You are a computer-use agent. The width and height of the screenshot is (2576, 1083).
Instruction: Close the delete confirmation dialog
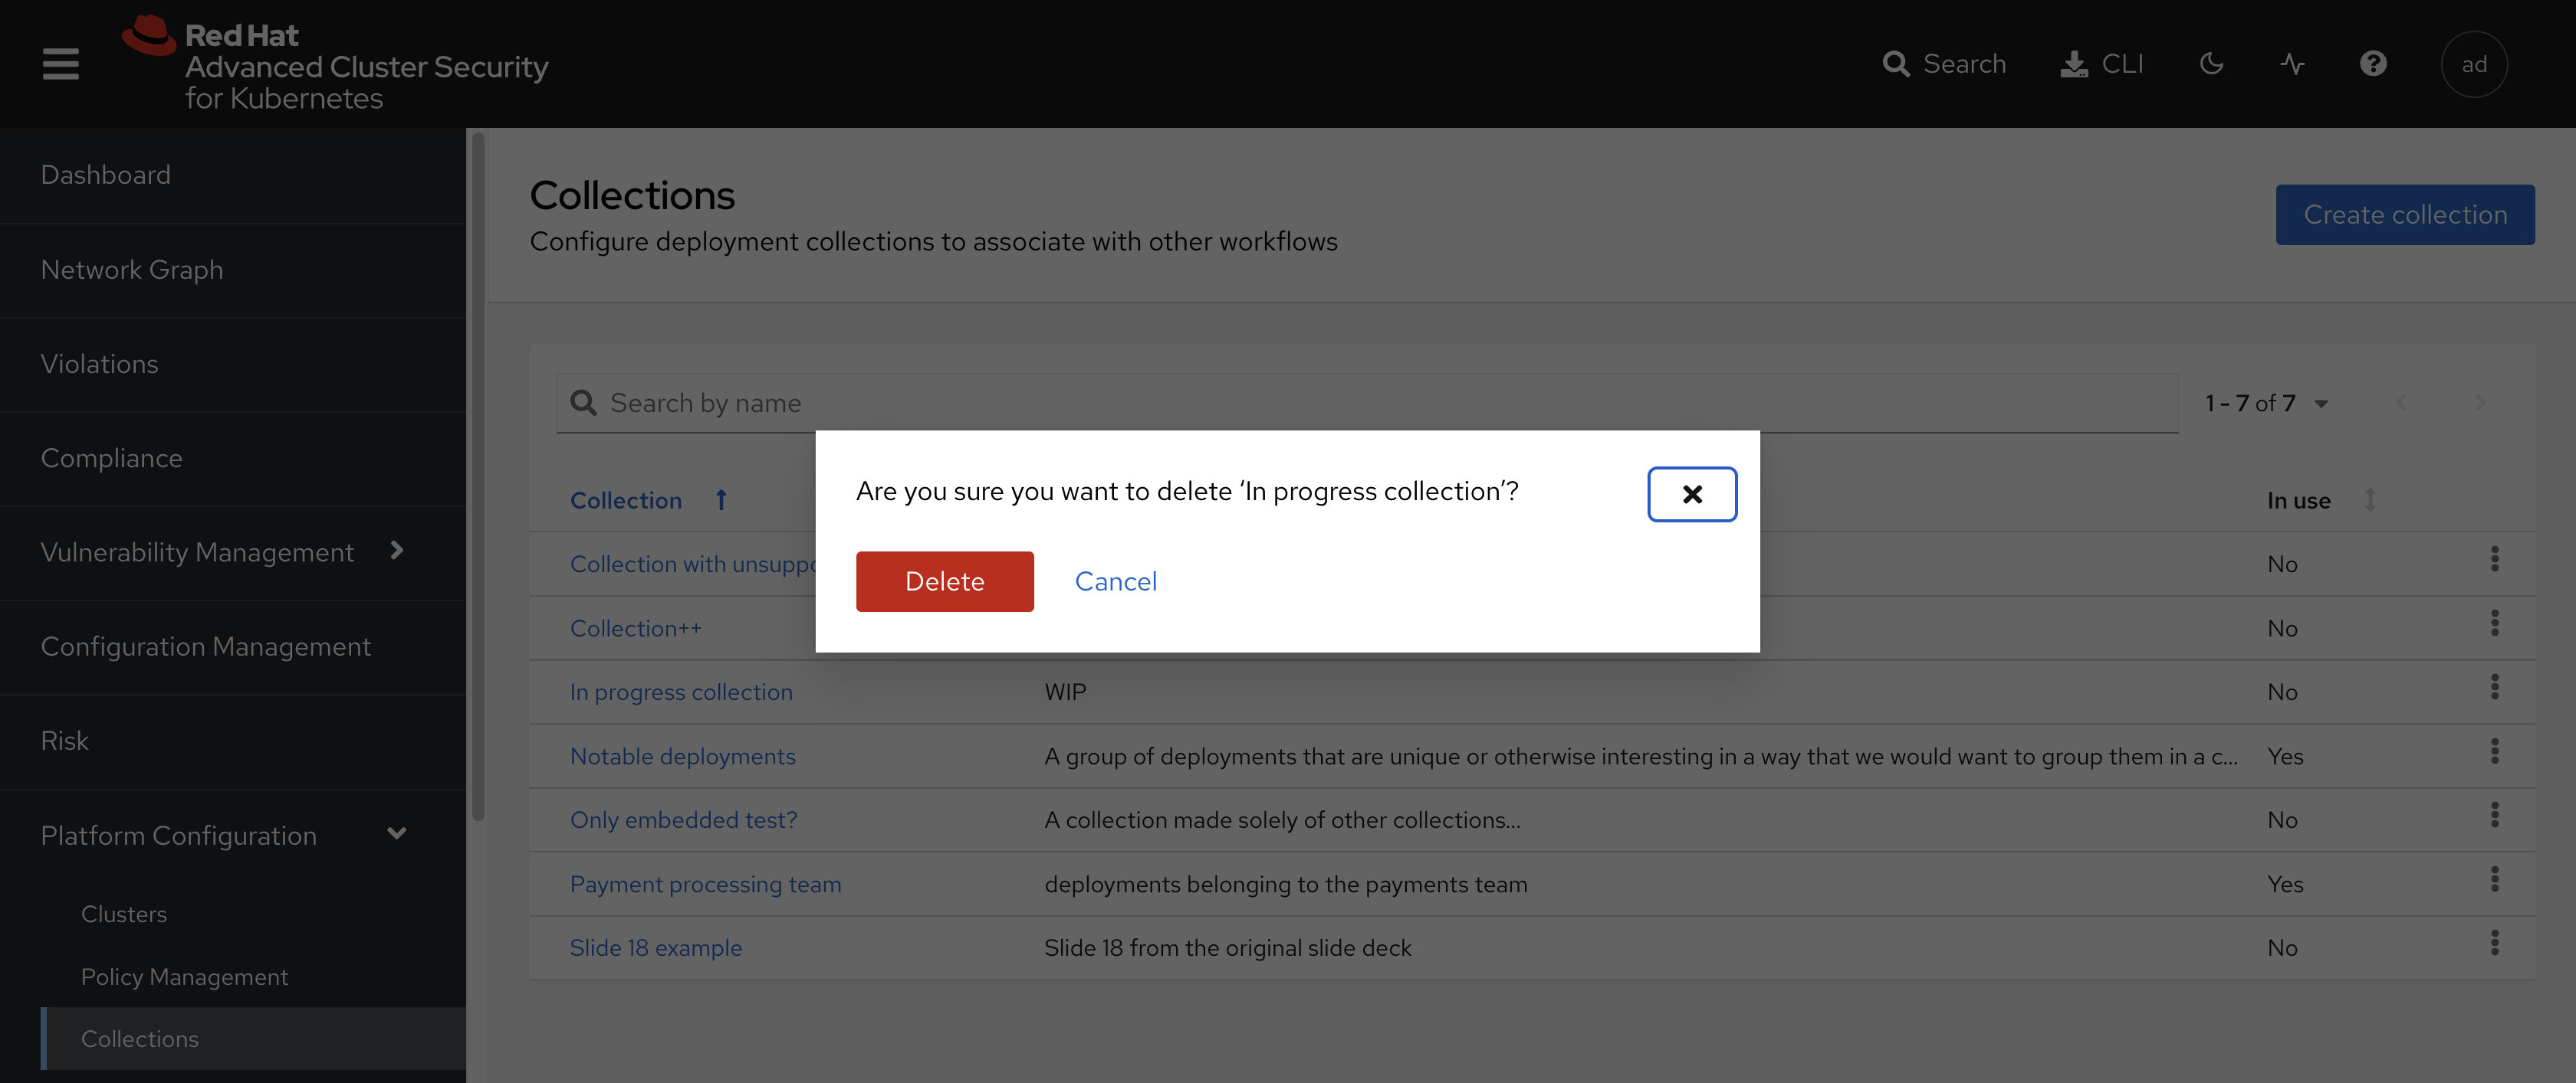(x=1691, y=493)
